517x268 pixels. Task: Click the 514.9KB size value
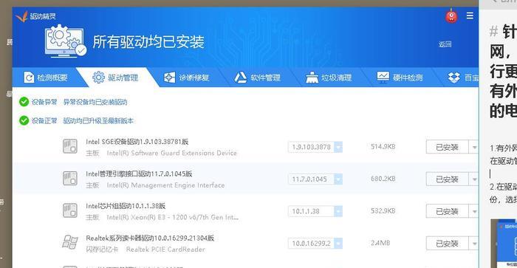(x=383, y=147)
